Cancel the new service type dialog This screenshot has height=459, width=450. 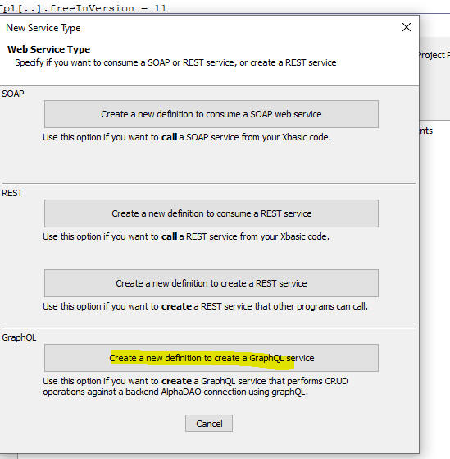209,424
